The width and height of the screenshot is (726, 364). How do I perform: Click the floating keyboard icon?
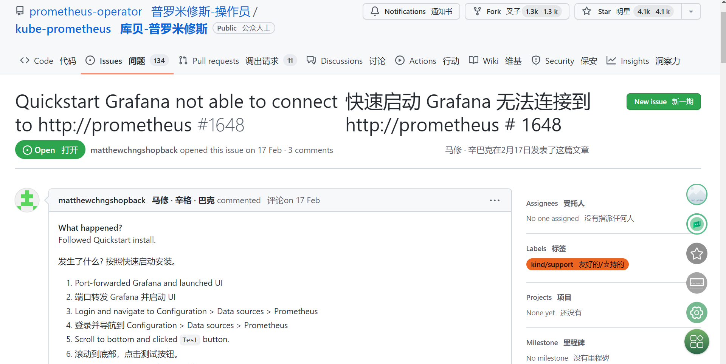(697, 283)
